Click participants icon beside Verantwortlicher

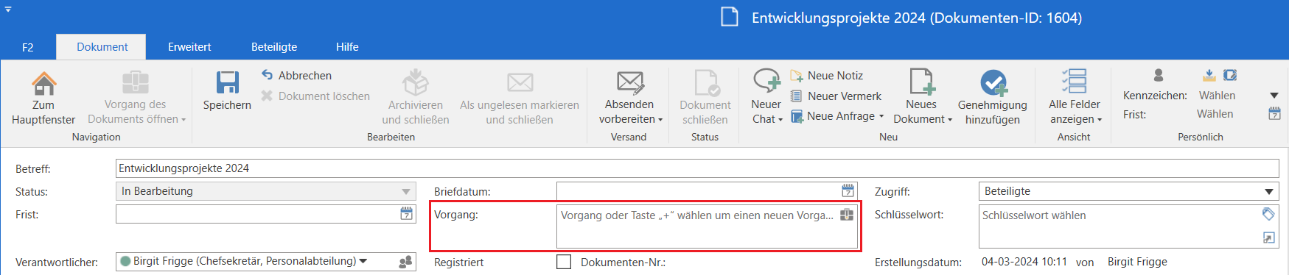point(405,262)
